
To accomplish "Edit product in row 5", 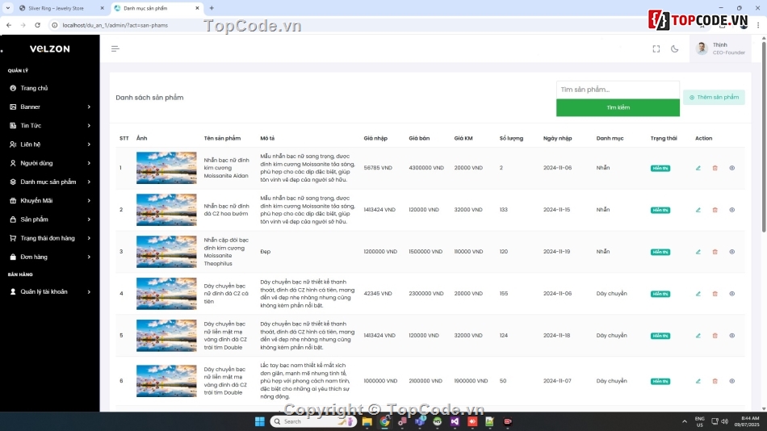I will 698,336.
